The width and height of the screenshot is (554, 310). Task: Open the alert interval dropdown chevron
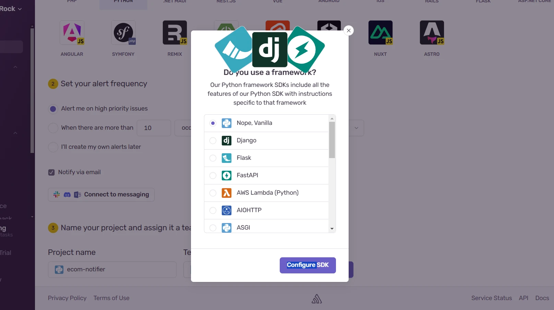pos(356,128)
